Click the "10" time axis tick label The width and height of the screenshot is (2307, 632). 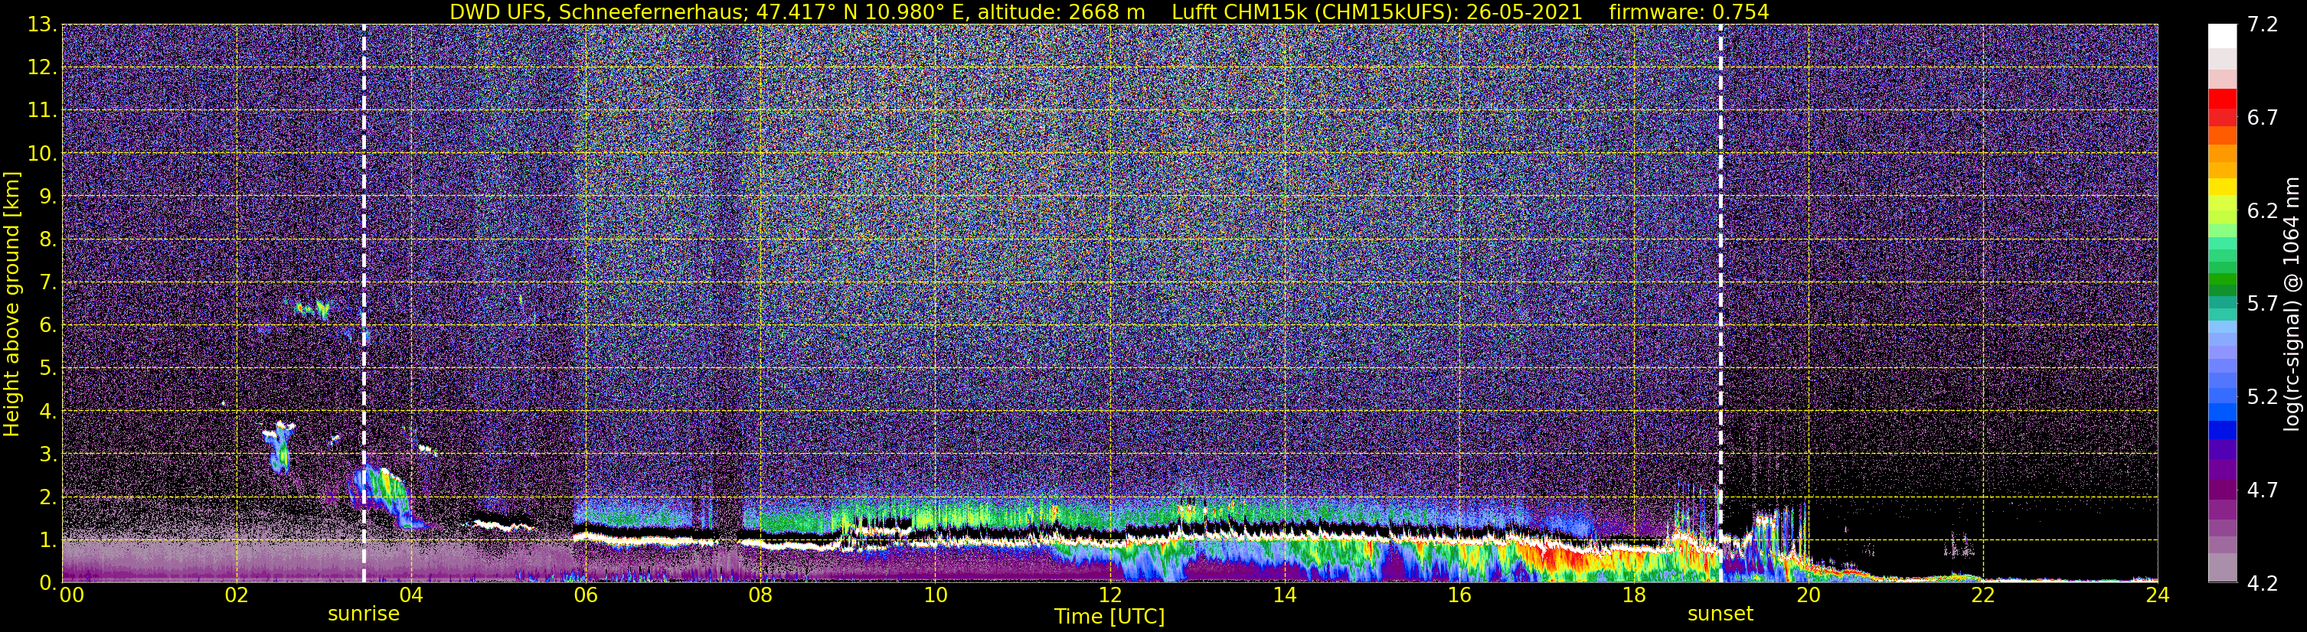935,595
